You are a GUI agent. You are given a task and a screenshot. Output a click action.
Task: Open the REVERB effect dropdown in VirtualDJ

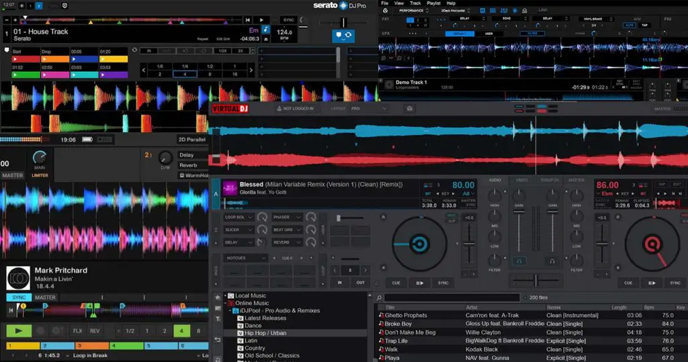pos(286,242)
